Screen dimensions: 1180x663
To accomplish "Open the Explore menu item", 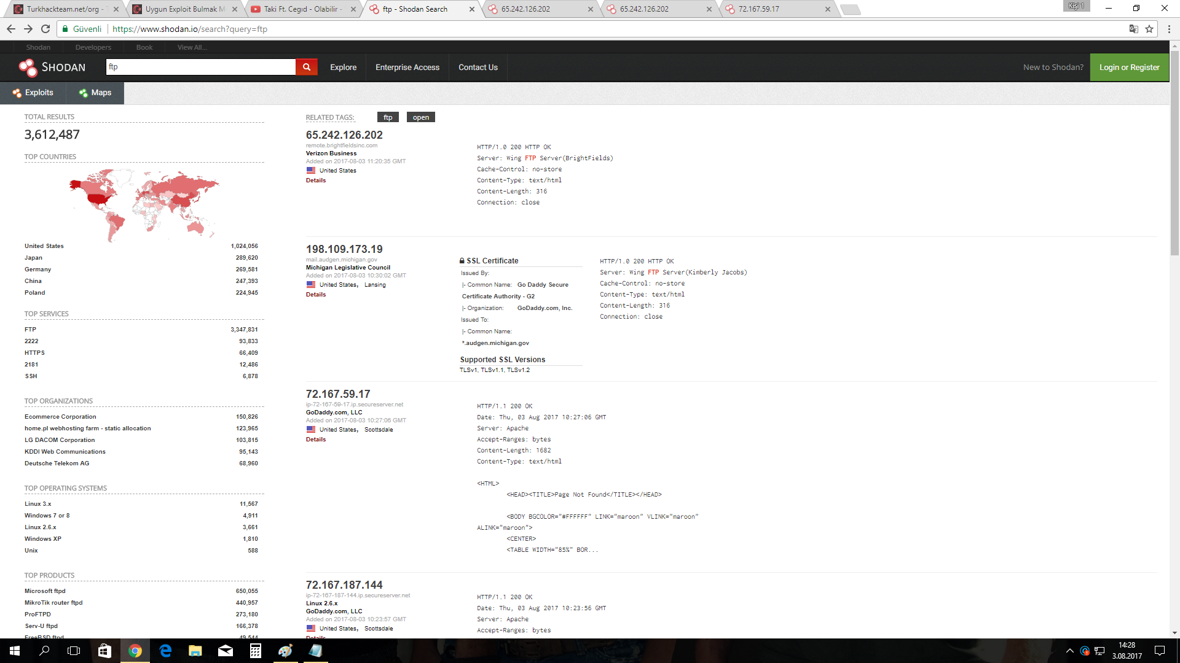I will click(343, 68).
